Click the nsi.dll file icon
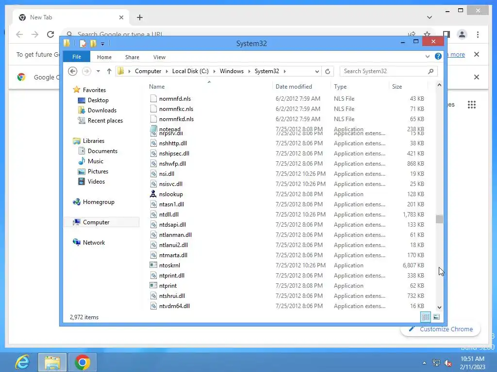497x372 pixels. tap(153, 174)
